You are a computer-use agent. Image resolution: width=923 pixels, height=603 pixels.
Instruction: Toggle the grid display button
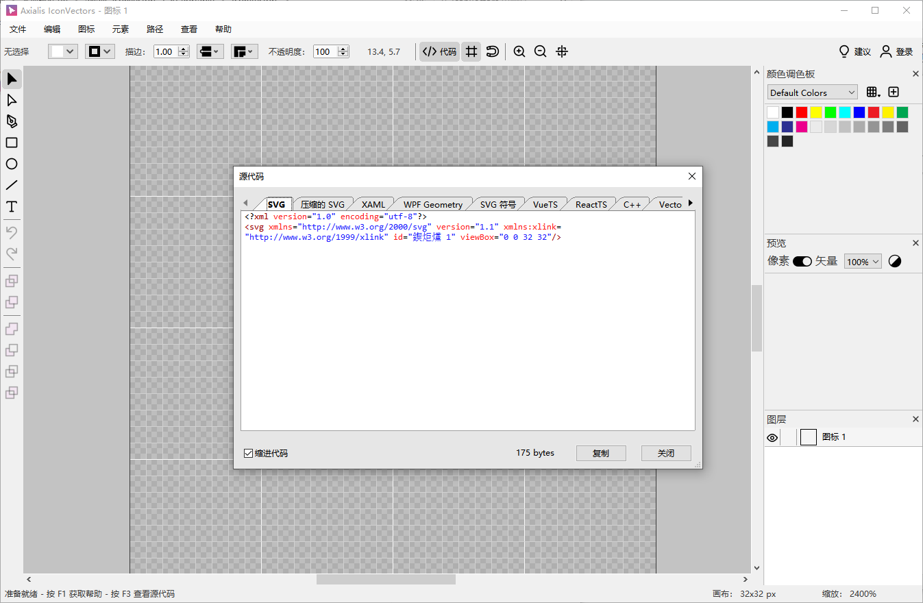471,51
